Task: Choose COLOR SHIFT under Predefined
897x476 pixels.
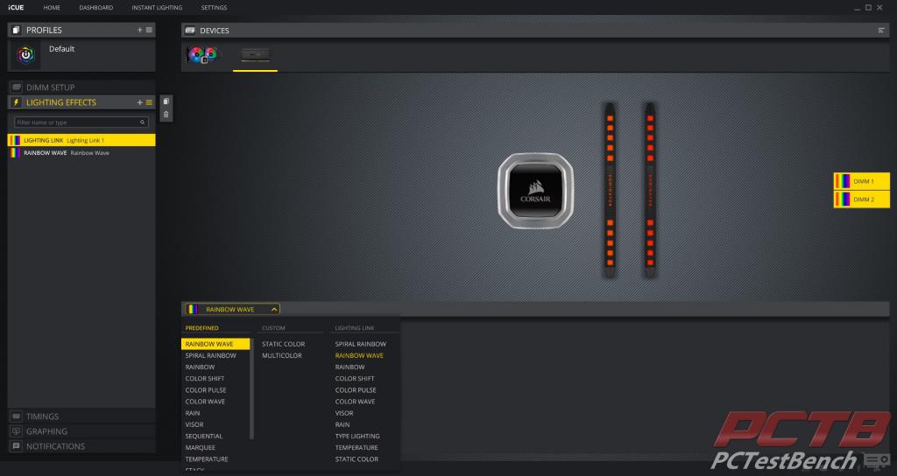Action: click(205, 378)
